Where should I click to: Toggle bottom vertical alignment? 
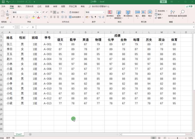[58, 12]
